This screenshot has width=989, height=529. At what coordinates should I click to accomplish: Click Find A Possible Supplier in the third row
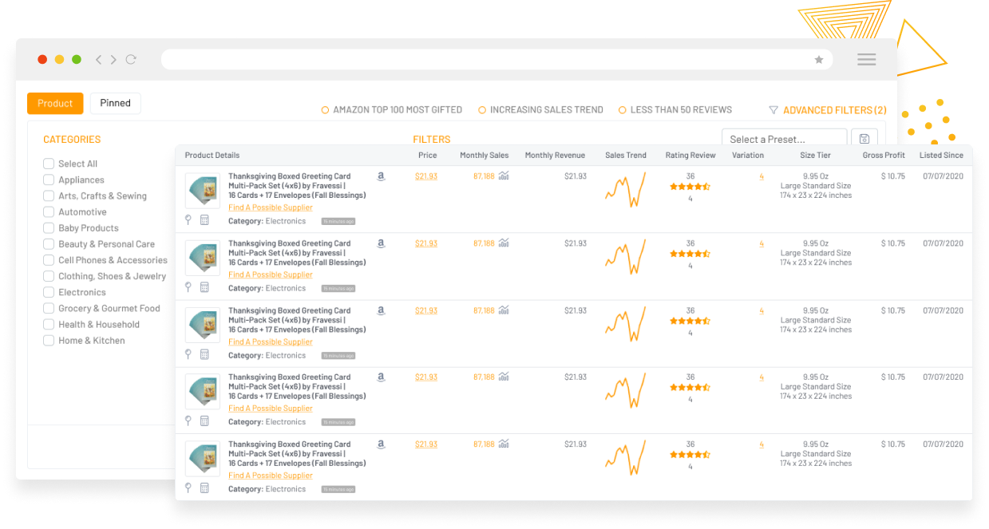pos(270,341)
